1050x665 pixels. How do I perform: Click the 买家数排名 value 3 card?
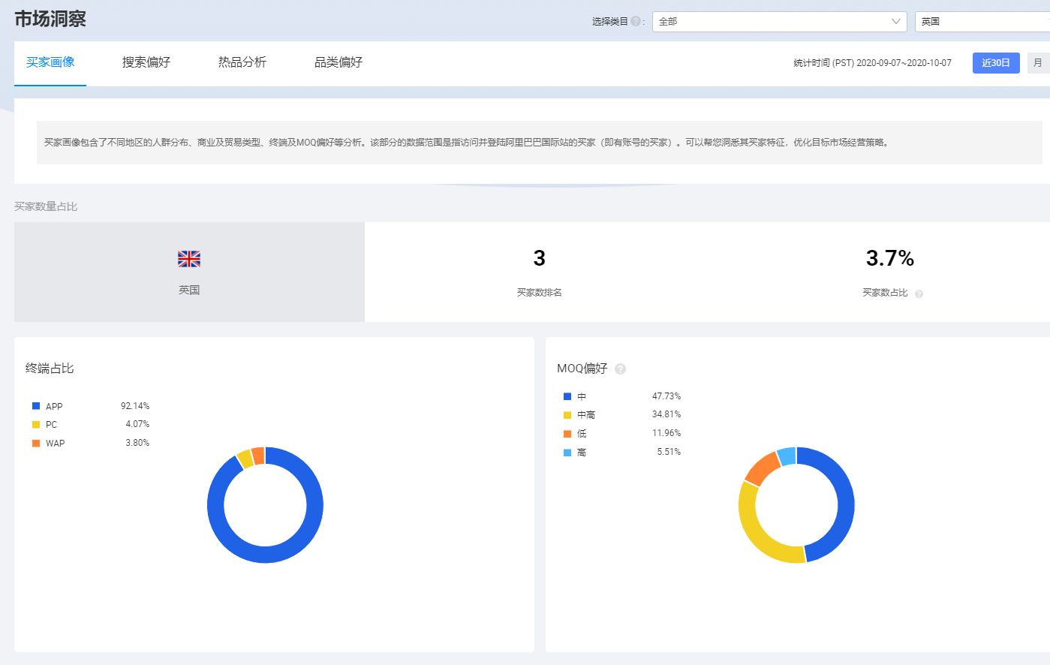[538, 270]
